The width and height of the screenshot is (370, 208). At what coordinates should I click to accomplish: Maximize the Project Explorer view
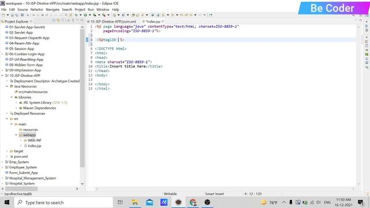coord(82,21)
